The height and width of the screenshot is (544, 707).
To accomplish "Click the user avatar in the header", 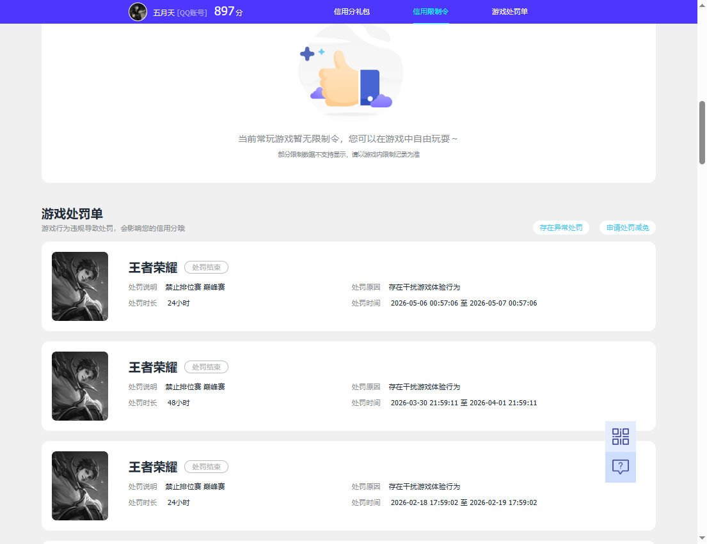I will [x=138, y=12].
